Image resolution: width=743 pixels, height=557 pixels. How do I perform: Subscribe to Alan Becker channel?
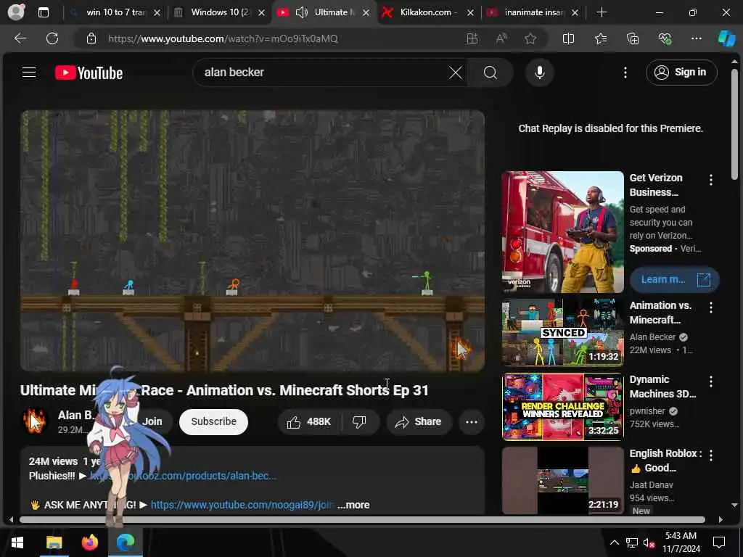(x=214, y=421)
